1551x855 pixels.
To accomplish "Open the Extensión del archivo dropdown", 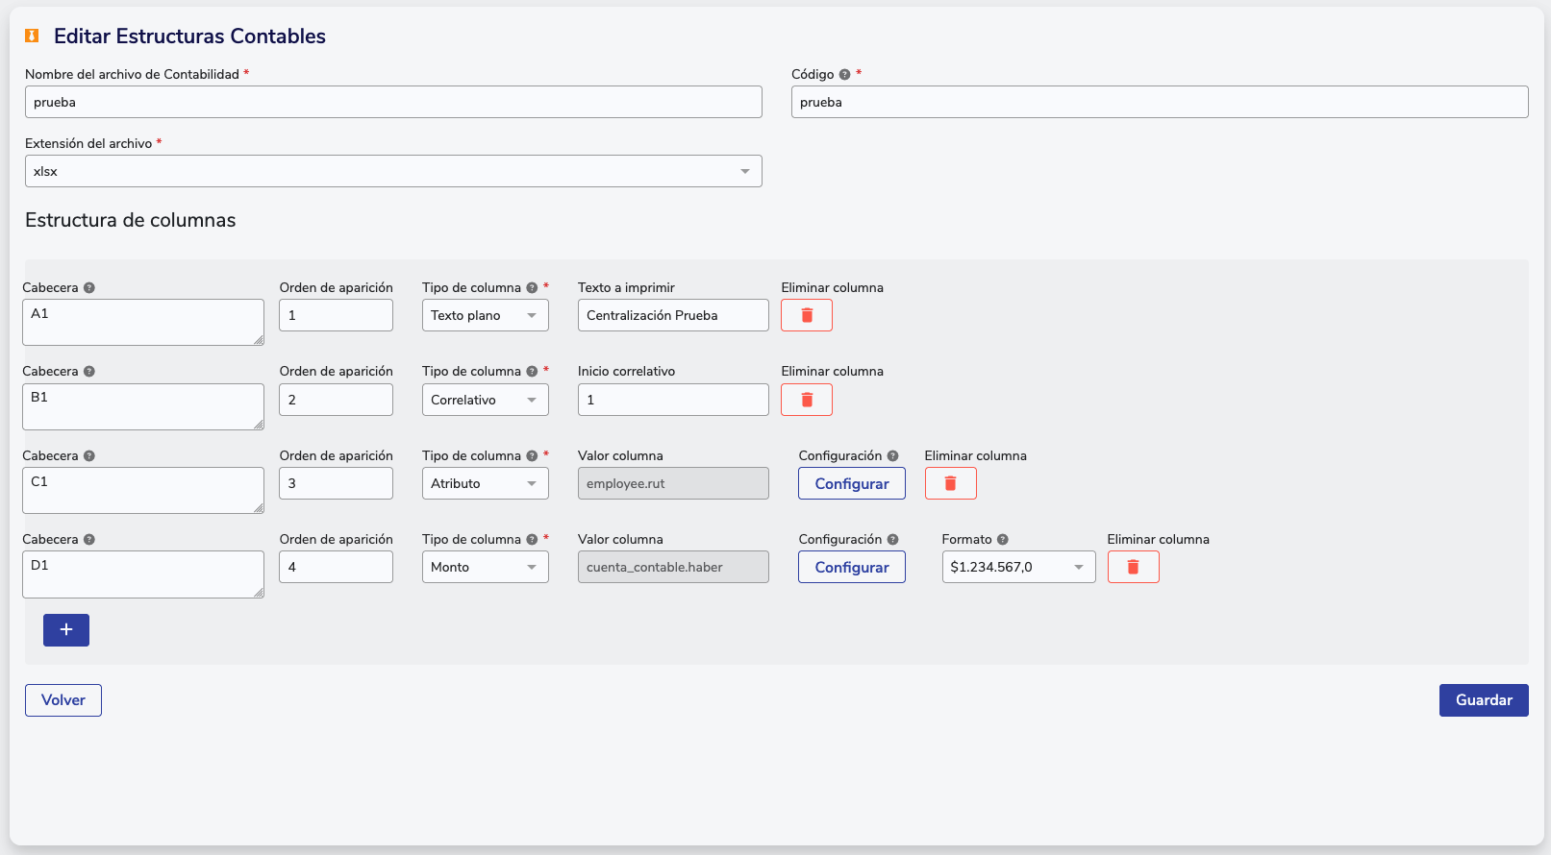I will (x=393, y=171).
